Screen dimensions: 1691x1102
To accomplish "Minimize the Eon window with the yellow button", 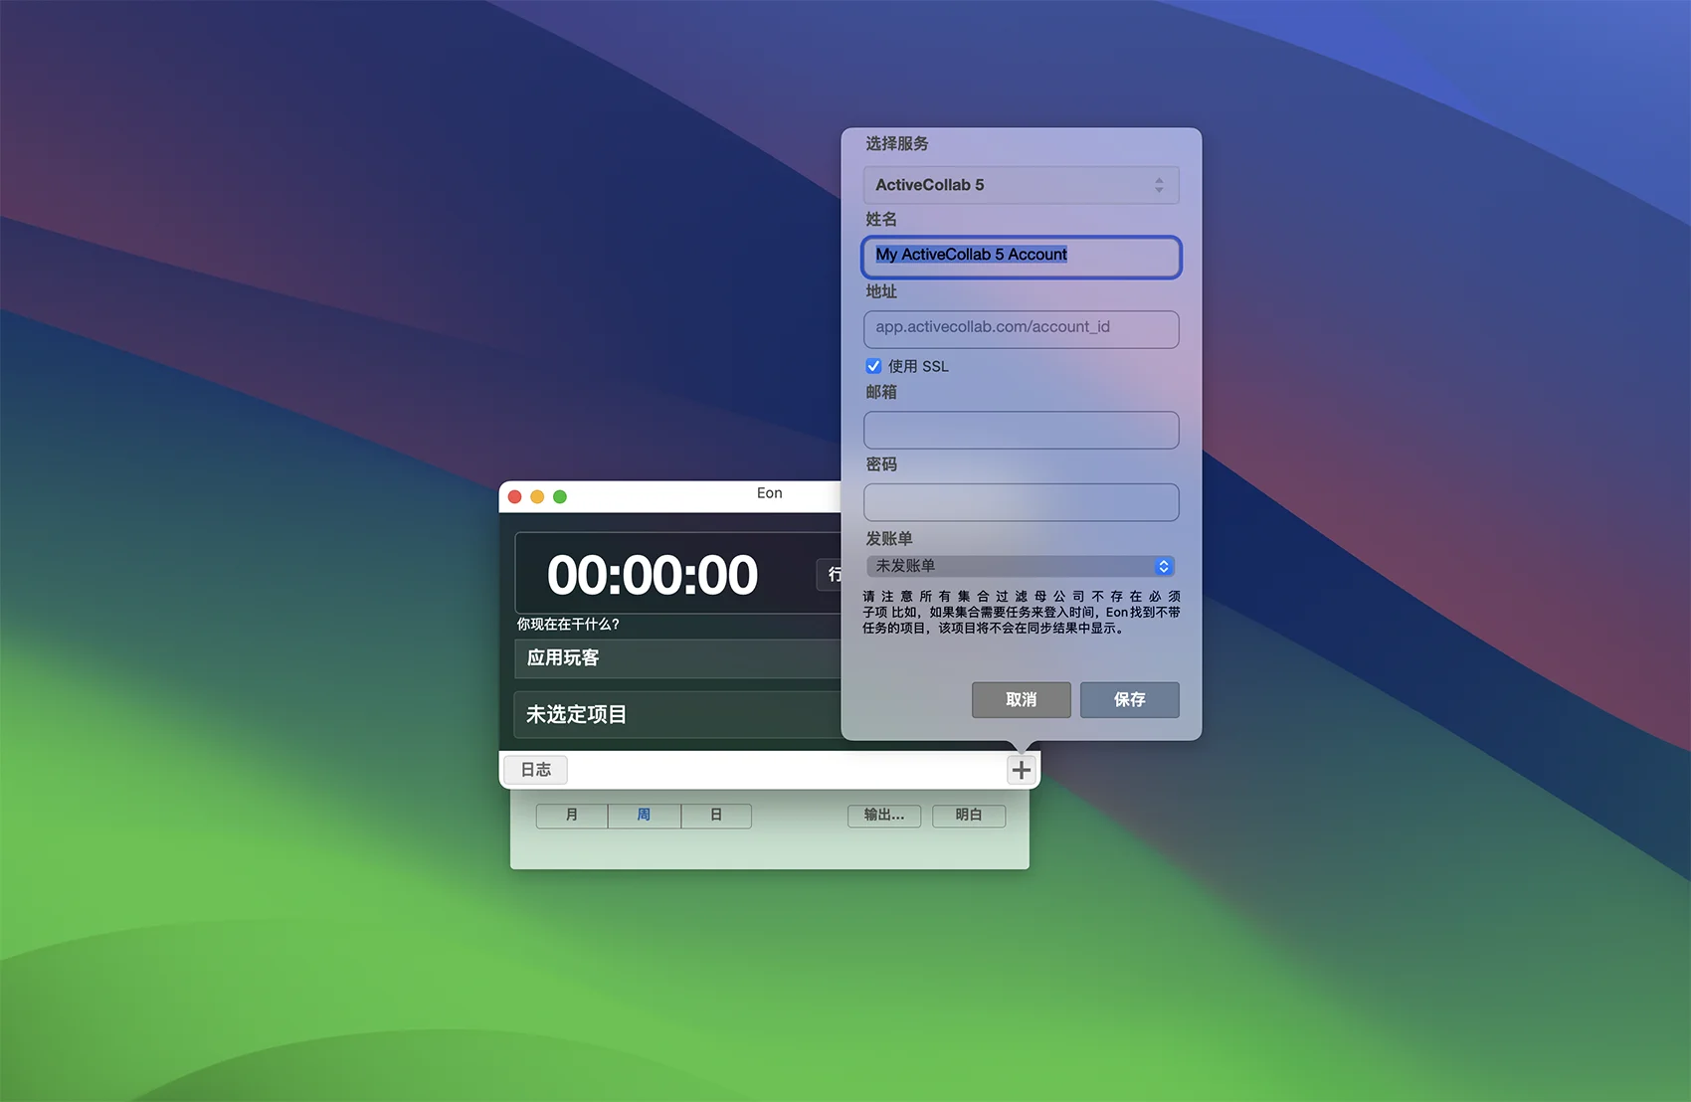I will coord(537,496).
